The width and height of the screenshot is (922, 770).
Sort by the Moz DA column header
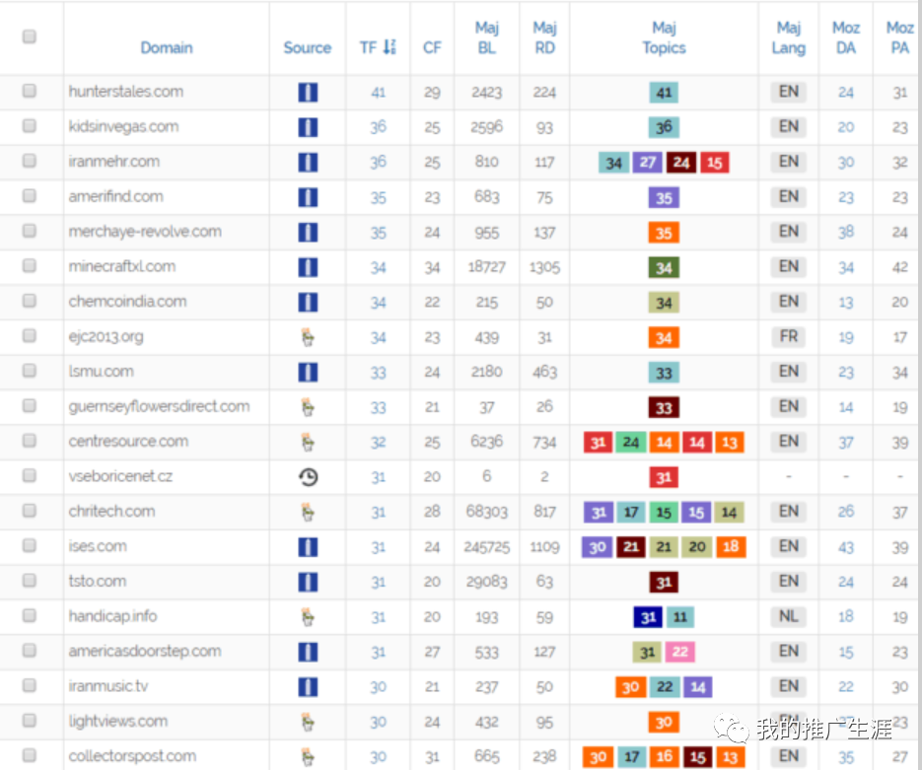coord(846,37)
